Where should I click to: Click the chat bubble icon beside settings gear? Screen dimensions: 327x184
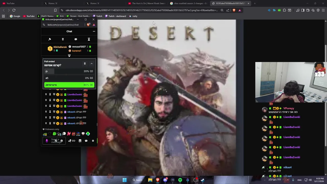86,141
